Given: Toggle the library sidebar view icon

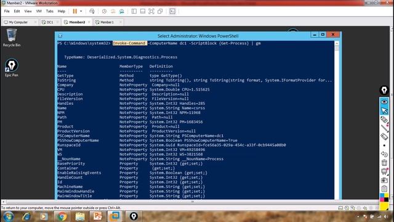Looking at the screenshot, I should point(134,11).
